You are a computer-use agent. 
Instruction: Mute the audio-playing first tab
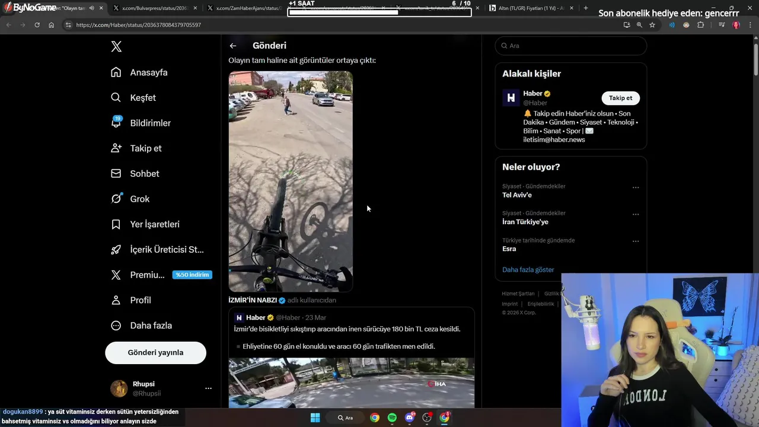coord(91,8)
